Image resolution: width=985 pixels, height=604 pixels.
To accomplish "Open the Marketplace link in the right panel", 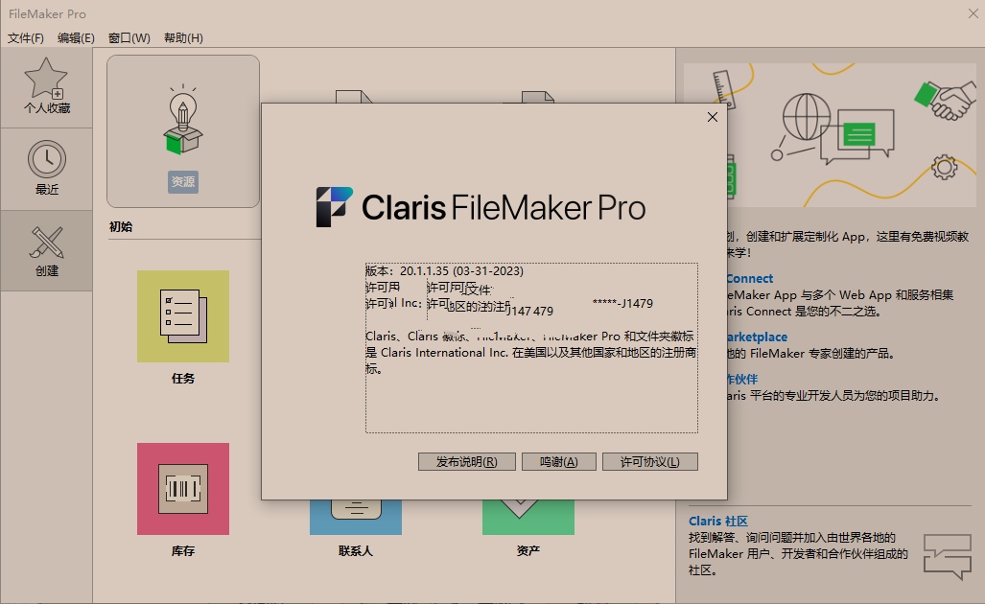I will pos(758,337).
